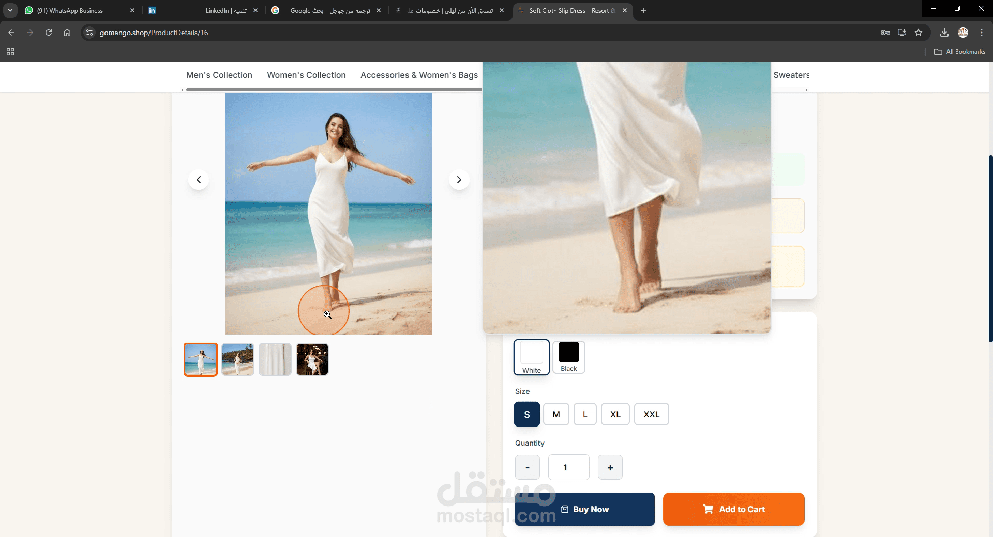Switch to the Arabic shopping deals tab

click(449, 10)
